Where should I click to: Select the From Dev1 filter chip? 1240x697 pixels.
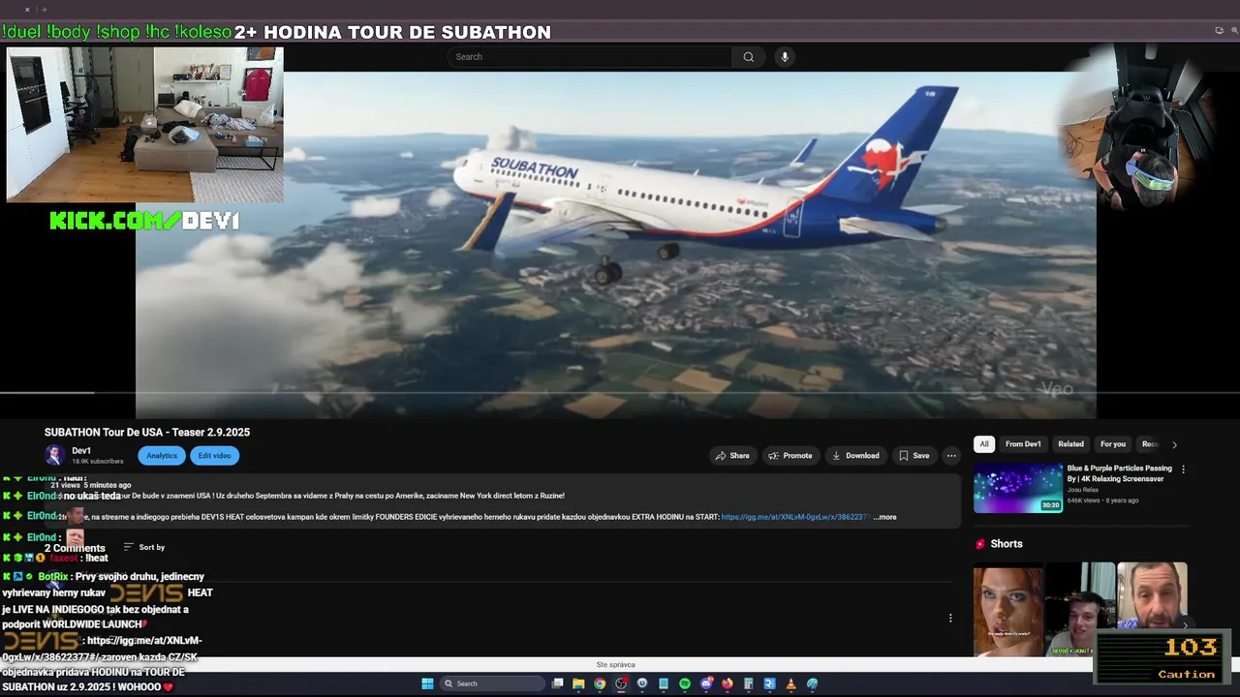pos(1023,444)
